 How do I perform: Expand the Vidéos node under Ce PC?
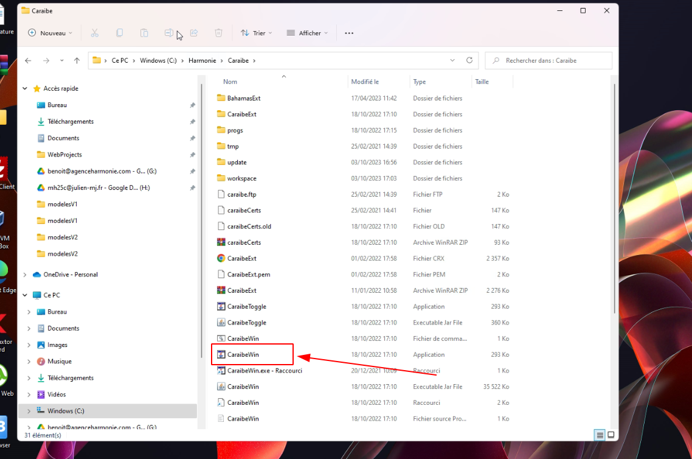[29, 394]
